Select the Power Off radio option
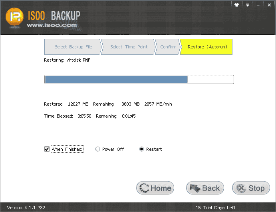 97,149
